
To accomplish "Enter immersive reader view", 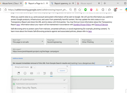I will tap(75, 10).
